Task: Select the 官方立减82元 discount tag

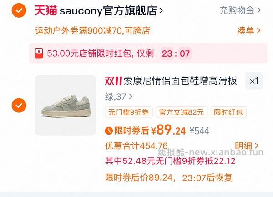Action: [182, 112]
